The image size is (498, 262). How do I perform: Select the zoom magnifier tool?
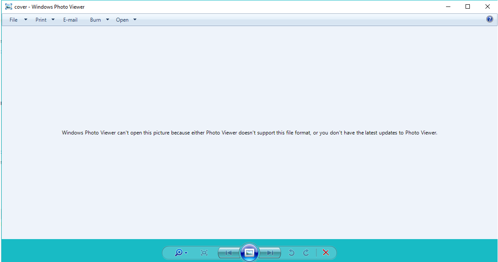pyautogui.click(x=179, y=252)
